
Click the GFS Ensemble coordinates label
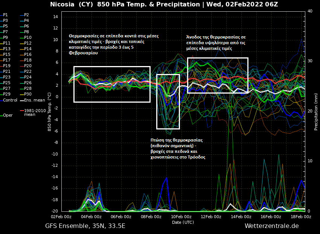pos(85,226)
